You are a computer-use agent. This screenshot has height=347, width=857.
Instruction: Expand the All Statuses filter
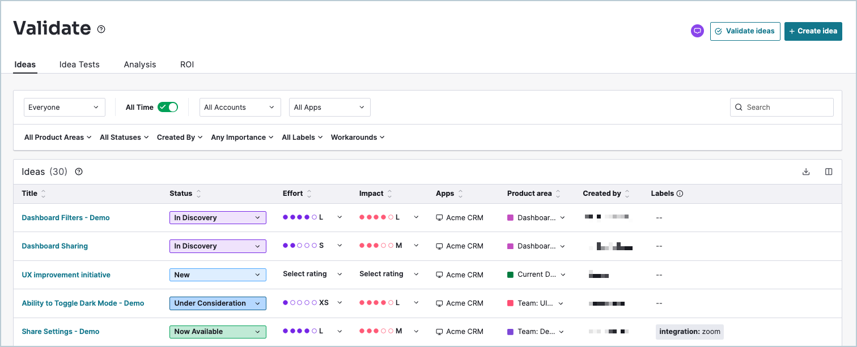pos(124,138)
